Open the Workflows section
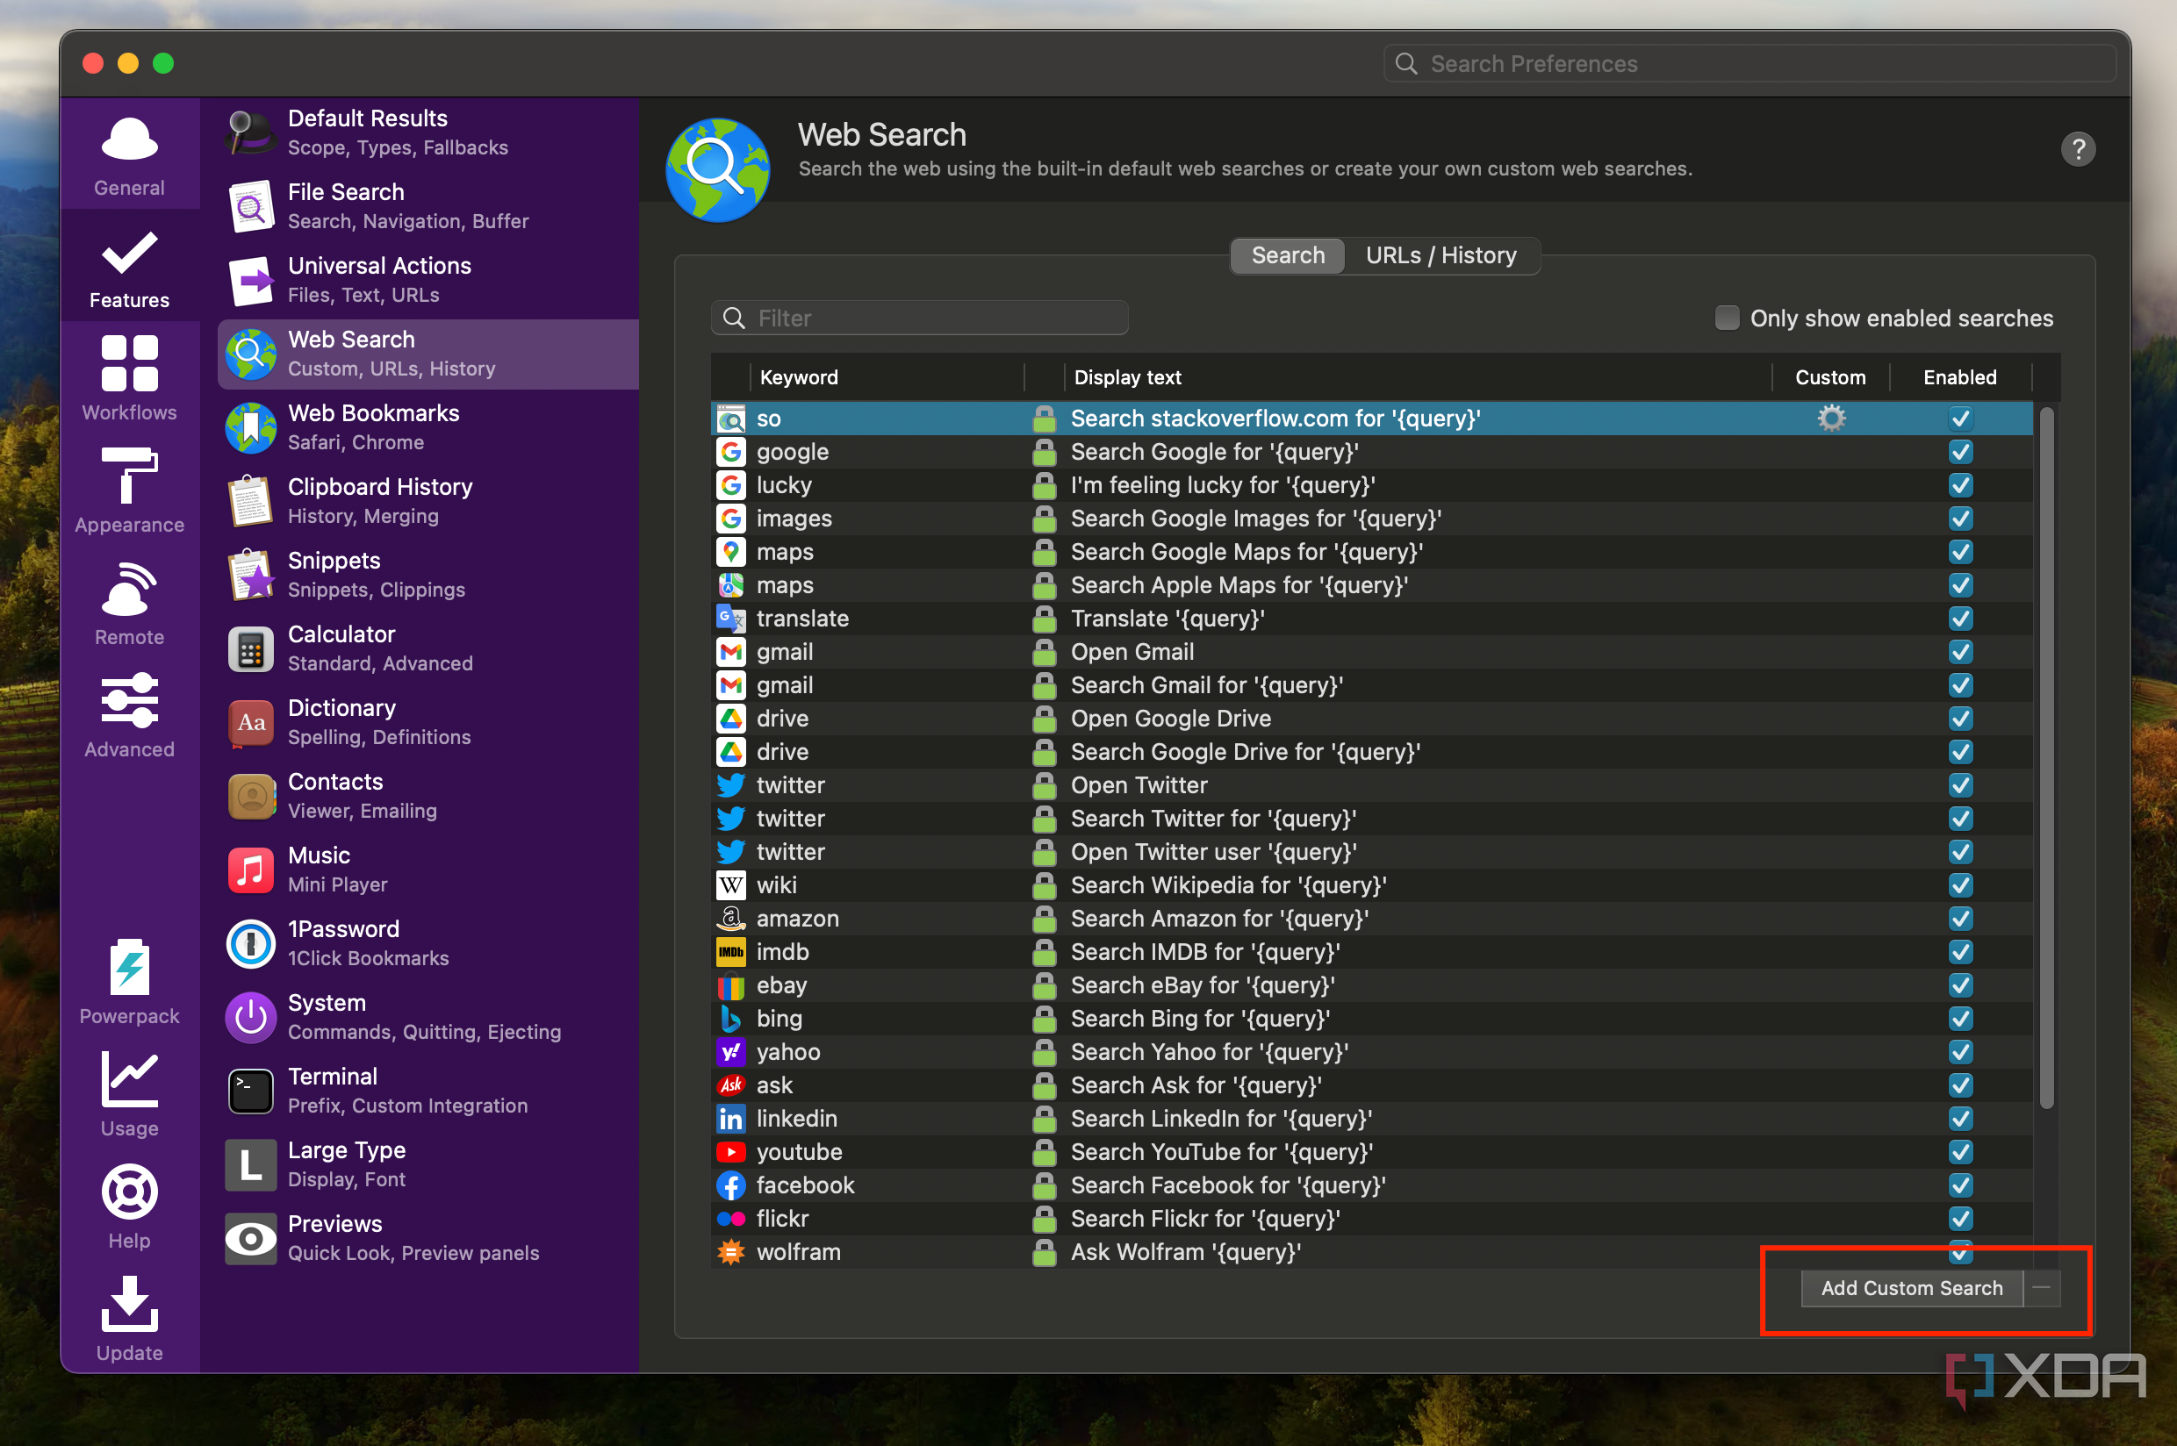This screenshot has height=1446, width=2177. click(129, 378)
